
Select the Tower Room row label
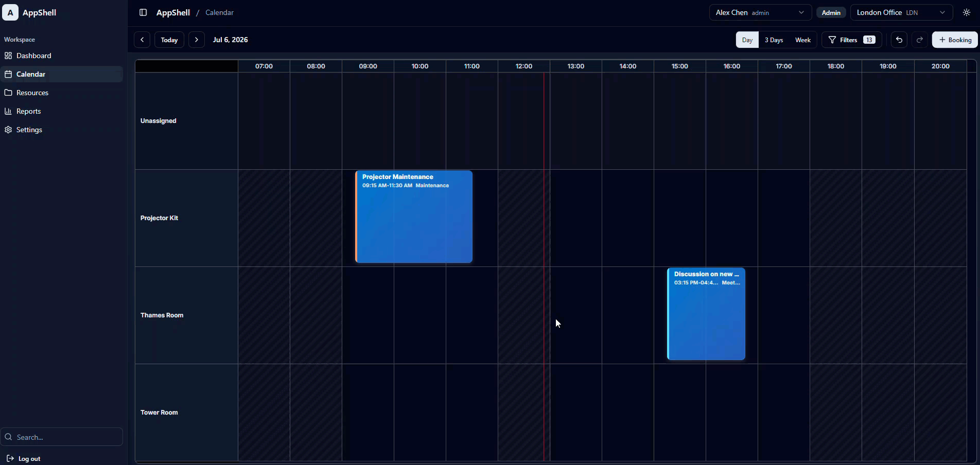coord(159,413)
